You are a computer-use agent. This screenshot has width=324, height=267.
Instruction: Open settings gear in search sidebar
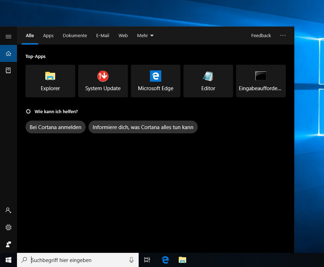pyautogui.click(x=8, y=227)
